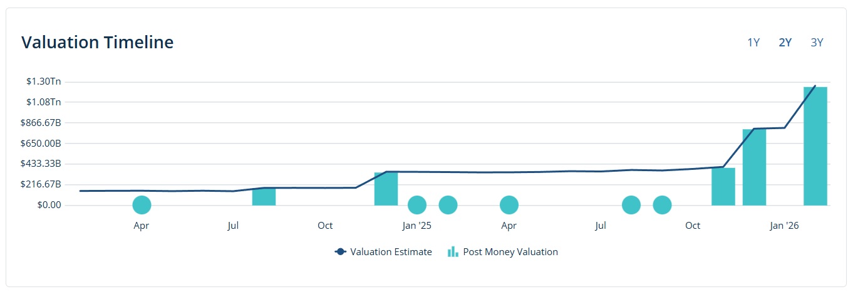
Task: Click the event dot at Apr 2025
Action: tap(509, 205)
